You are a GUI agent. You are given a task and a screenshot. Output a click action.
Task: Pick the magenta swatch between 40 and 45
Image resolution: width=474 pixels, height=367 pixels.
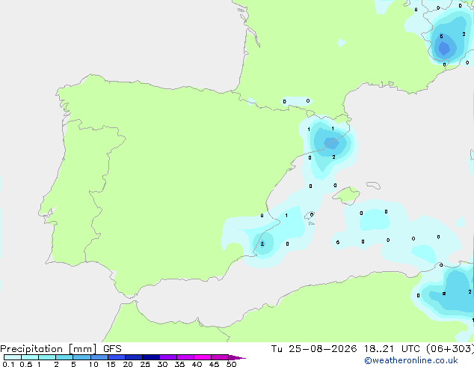(203, 357)
